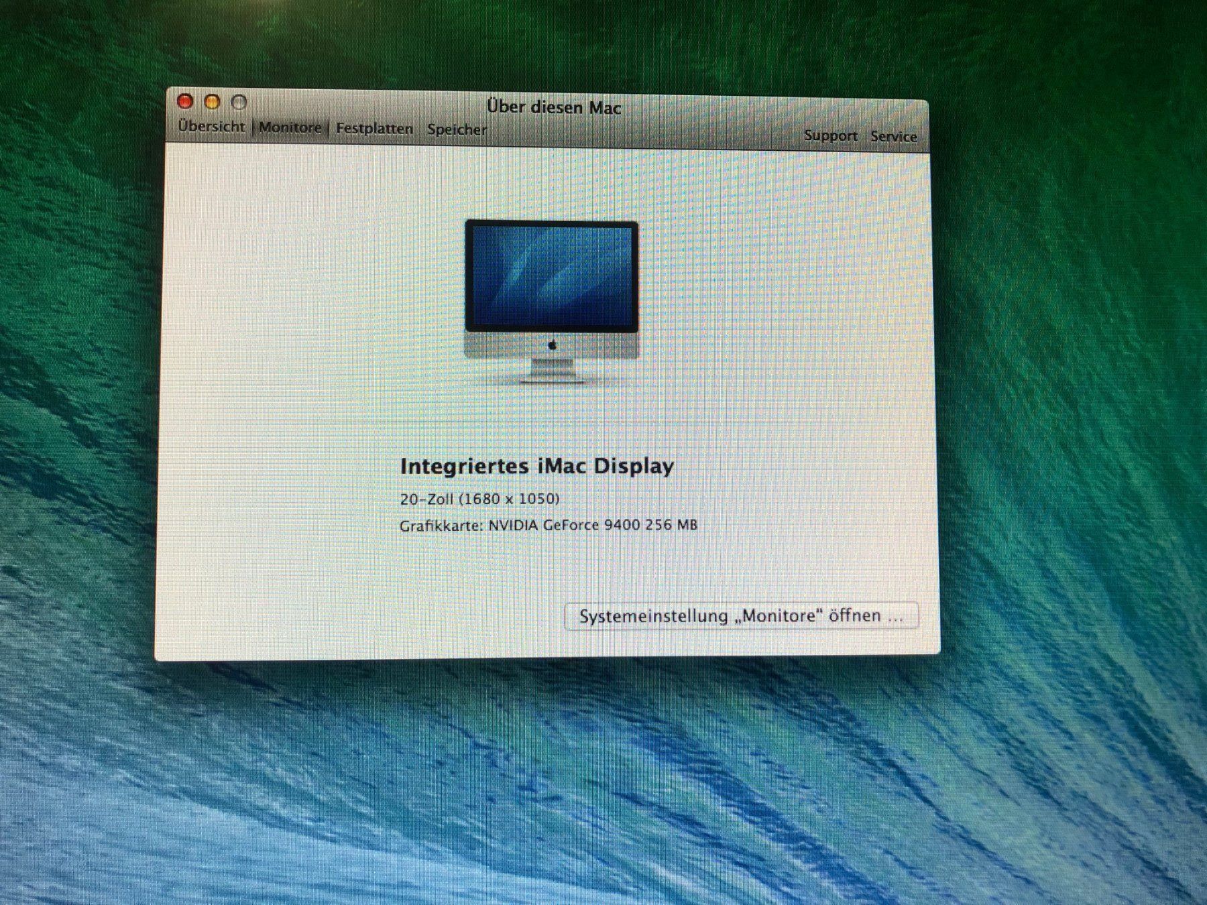Click Grafikkarte: NVIDIA GeForce 9400 text

tap(548, 525)
